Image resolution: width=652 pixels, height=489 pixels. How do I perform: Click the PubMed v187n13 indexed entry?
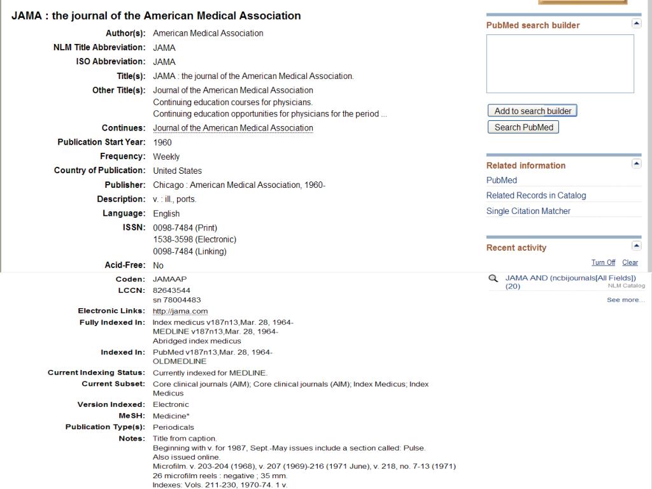click(x=213, y=352)
